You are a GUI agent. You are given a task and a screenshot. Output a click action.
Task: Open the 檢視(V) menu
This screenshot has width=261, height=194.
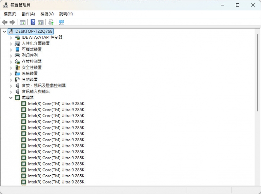47,14
